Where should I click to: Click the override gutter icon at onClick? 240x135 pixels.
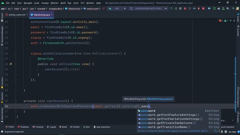(10, 64)
